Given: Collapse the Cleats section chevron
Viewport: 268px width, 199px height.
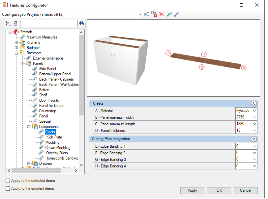Looking at the screenshot, I should click(253, 103).
